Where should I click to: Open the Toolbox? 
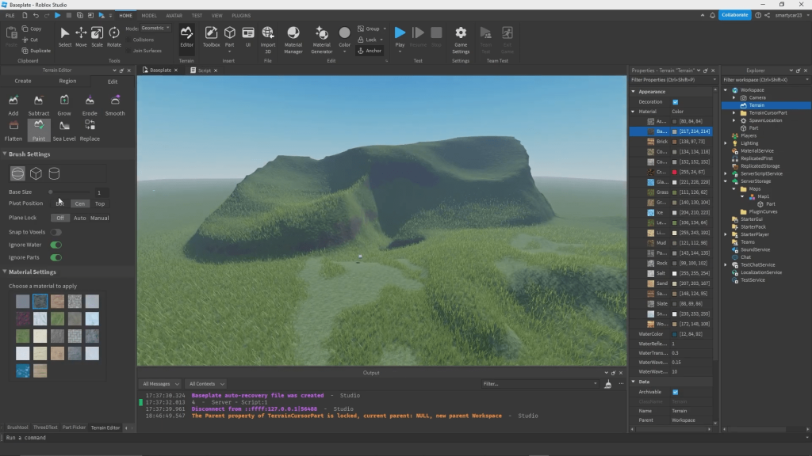[211, 38]
